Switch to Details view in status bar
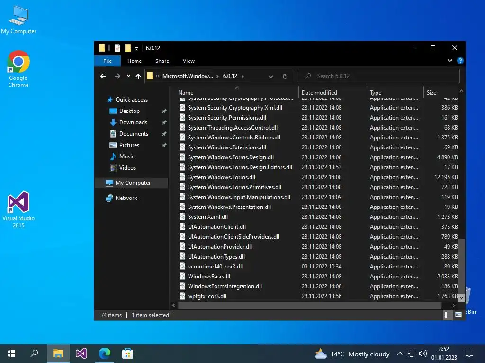Screen dimensions: 485x363 (x=448, y=315)
